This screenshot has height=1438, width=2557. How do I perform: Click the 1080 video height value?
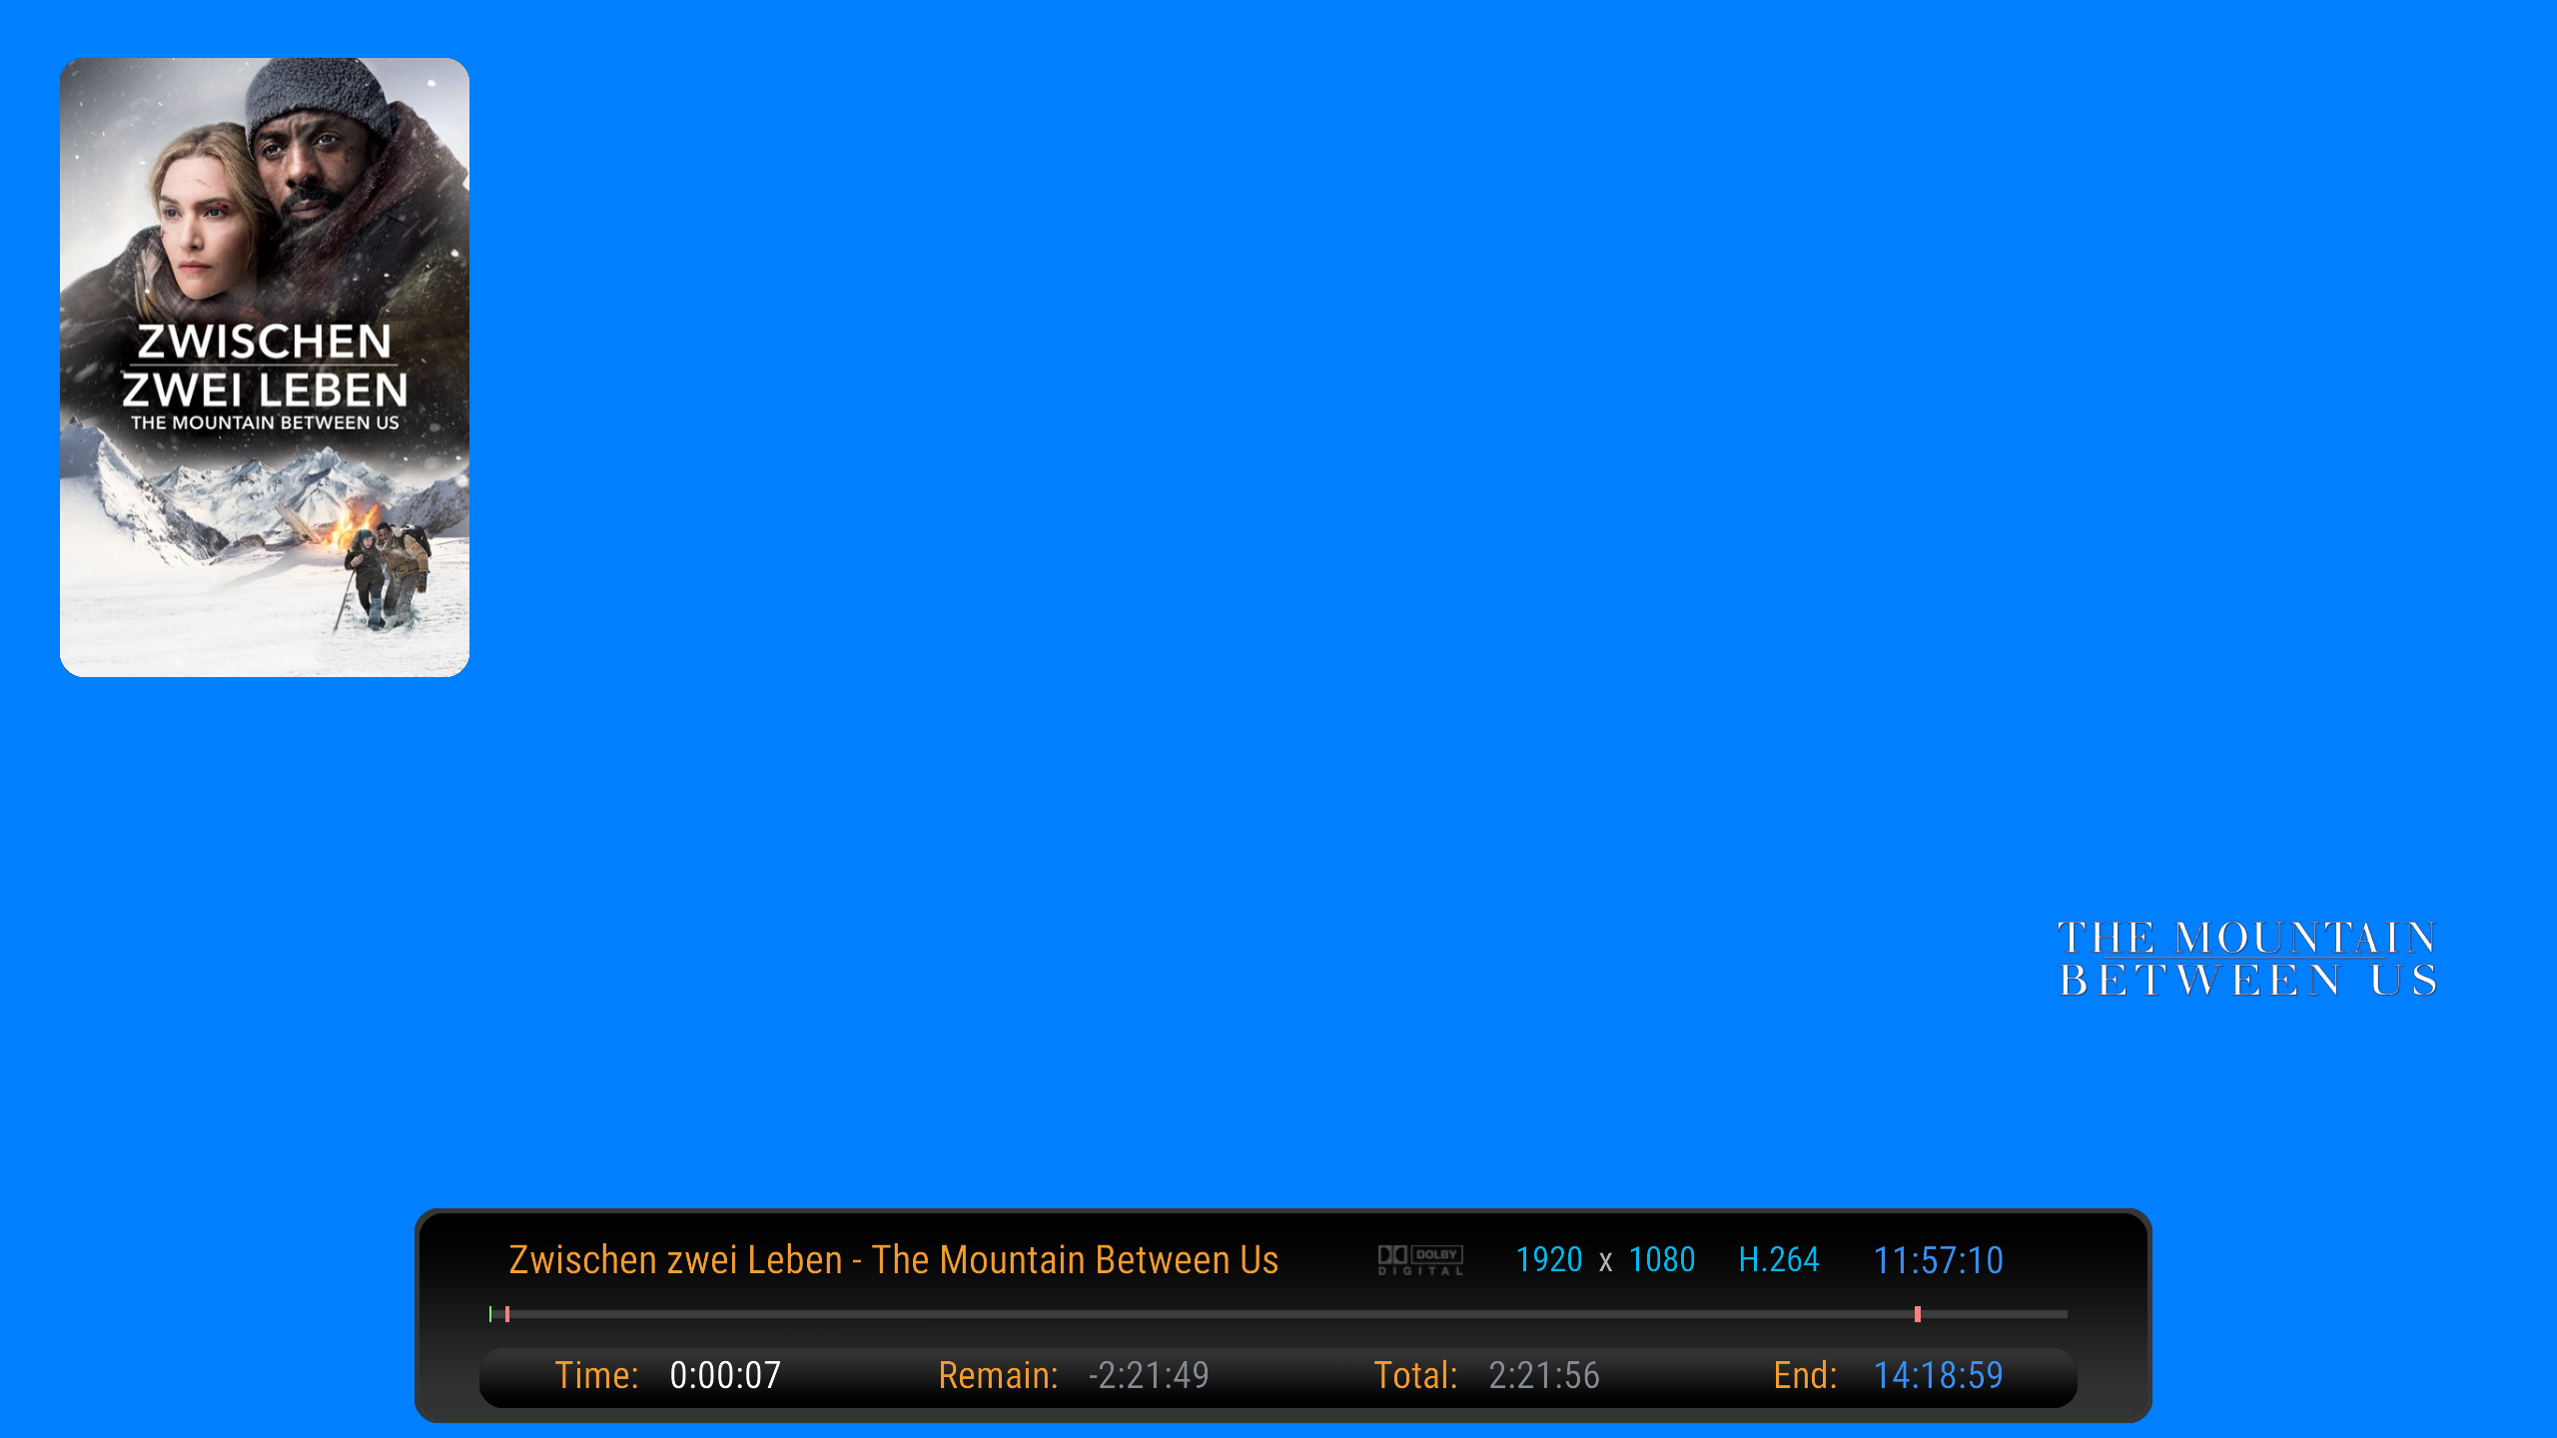click(x=1661, y=1260)
